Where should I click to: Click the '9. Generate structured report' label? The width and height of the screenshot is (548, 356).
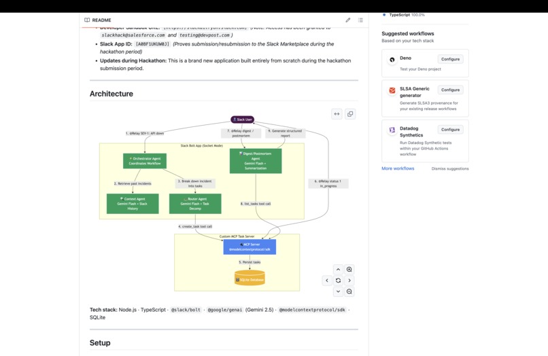pyautogui.click(x=285, y=133)
